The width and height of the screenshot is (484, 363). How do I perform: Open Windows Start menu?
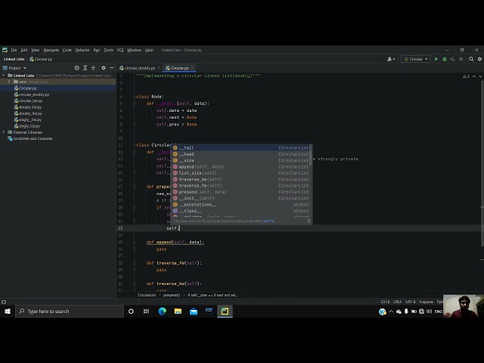pos(8,312)
